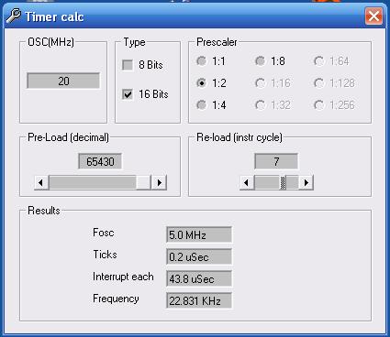The height and width of the screenshot is (337, 390).
Task: Close the Timer calc window
Action: click(x=373, y=16)
